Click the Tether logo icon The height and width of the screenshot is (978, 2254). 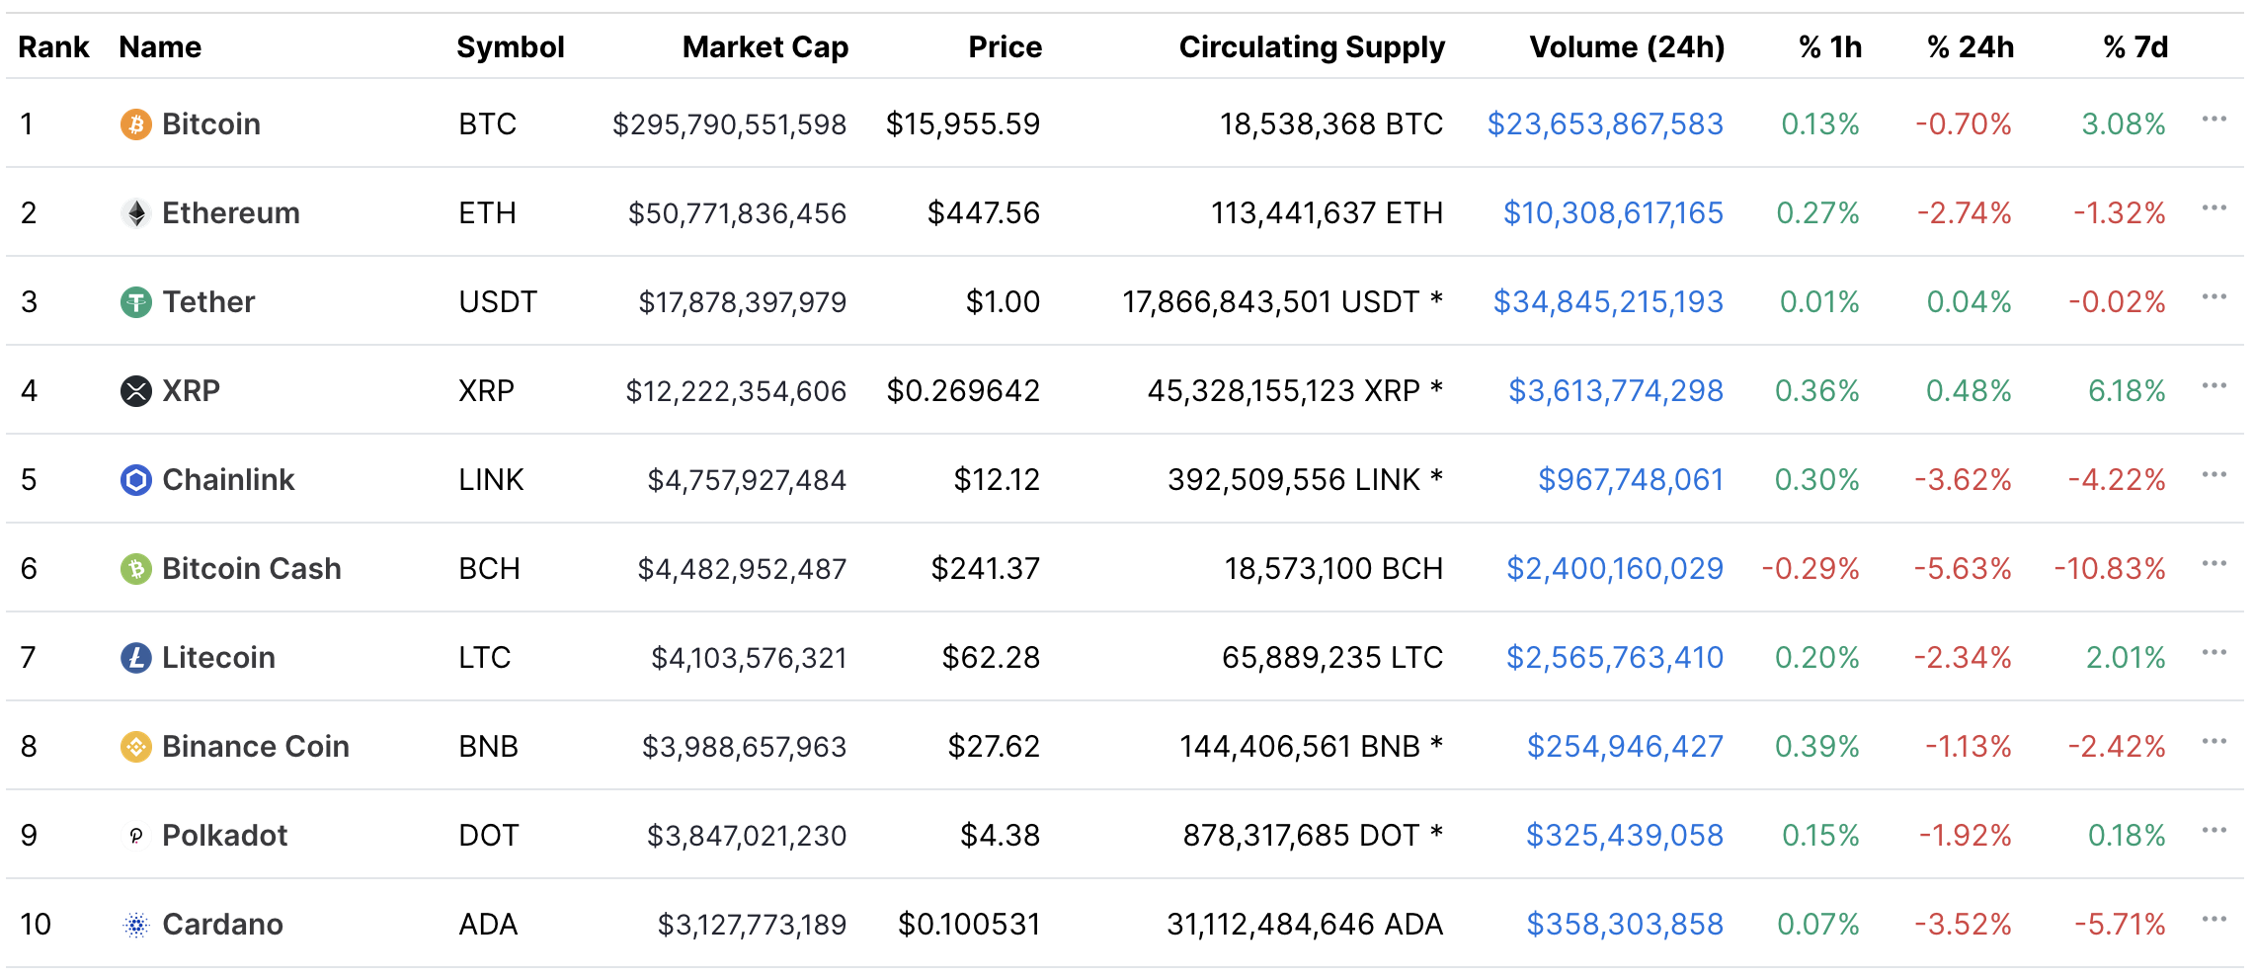[x=135, y=301]
